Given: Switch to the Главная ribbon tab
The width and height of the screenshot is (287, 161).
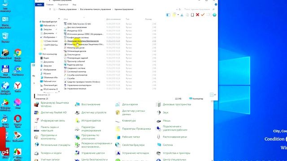Looking at the screenshot, I should pos(50,4).
